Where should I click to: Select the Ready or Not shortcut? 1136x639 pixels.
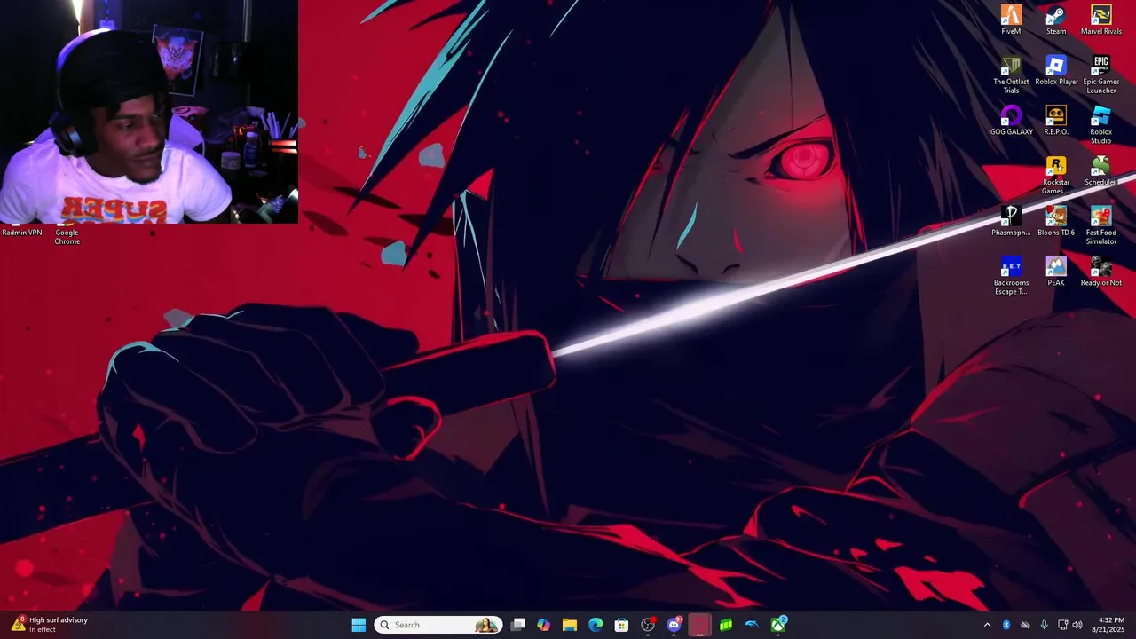pyautogui.click(x=1100, y=272)
